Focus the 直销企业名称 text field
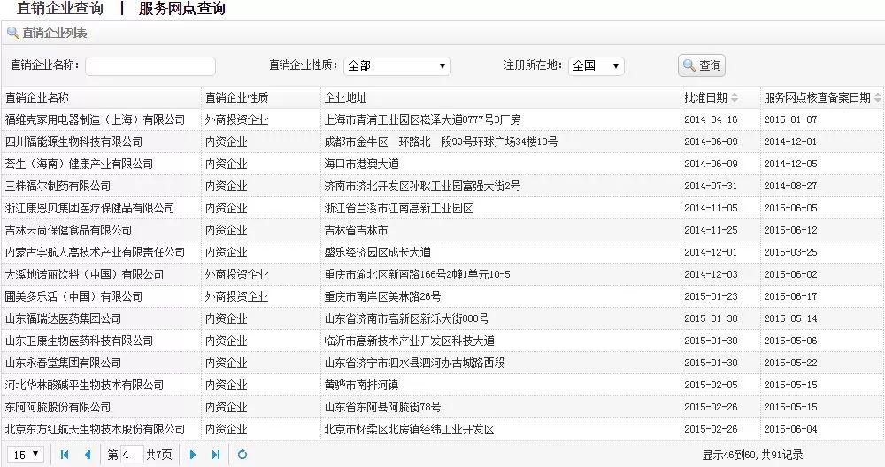Screen dimensions: 885x467 pyautogui.click(x=150, y=66)
